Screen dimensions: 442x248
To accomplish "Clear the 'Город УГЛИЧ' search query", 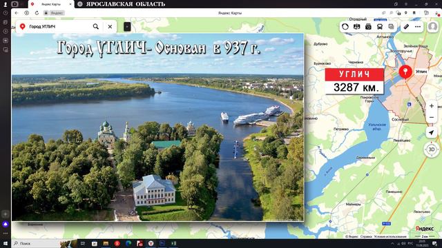I will 110,26.
